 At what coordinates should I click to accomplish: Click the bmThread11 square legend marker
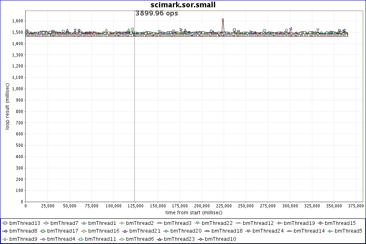[81, 239]
